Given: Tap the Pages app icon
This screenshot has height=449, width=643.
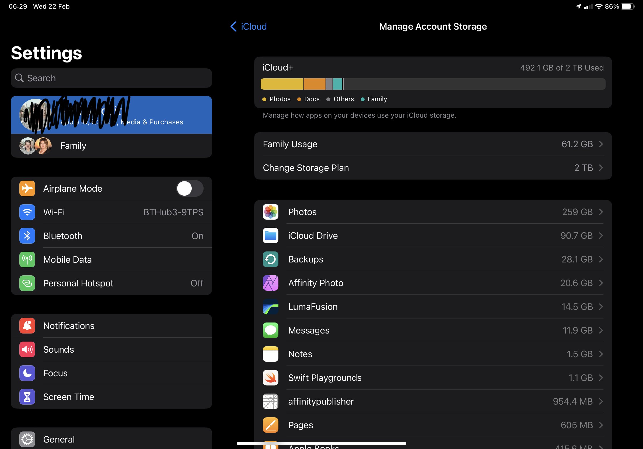Looking at the screenshot, I should (270, 425).
